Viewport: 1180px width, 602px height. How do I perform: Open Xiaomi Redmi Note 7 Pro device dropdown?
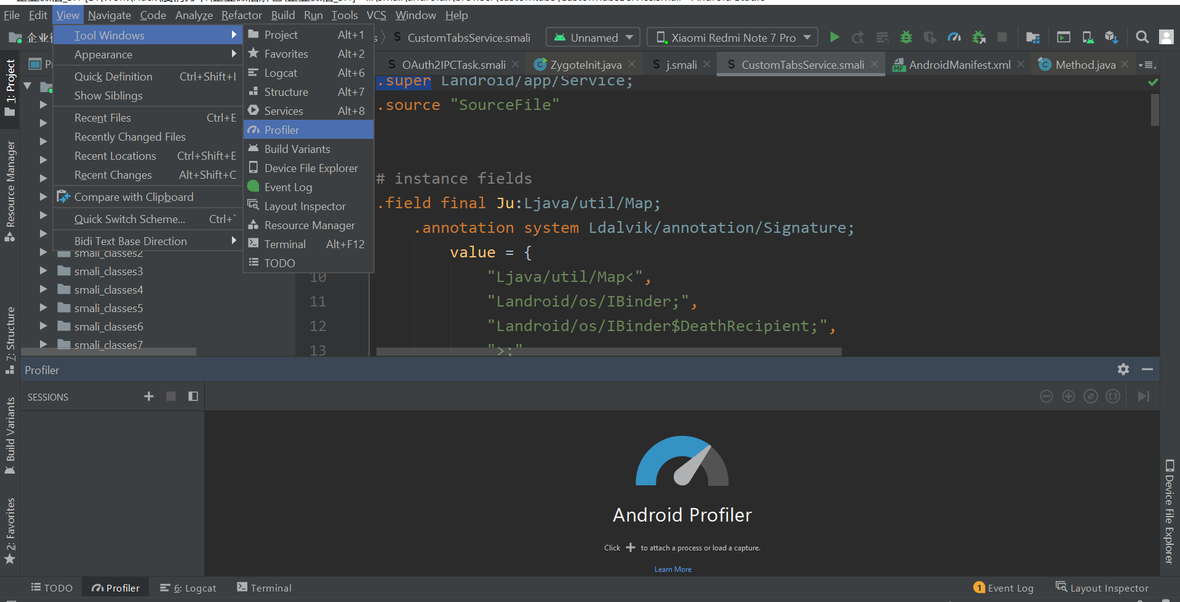pos(732,37)
